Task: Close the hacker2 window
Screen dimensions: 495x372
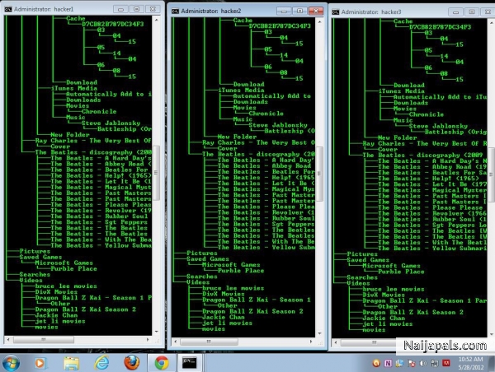Action: click(x=316, y=12)
